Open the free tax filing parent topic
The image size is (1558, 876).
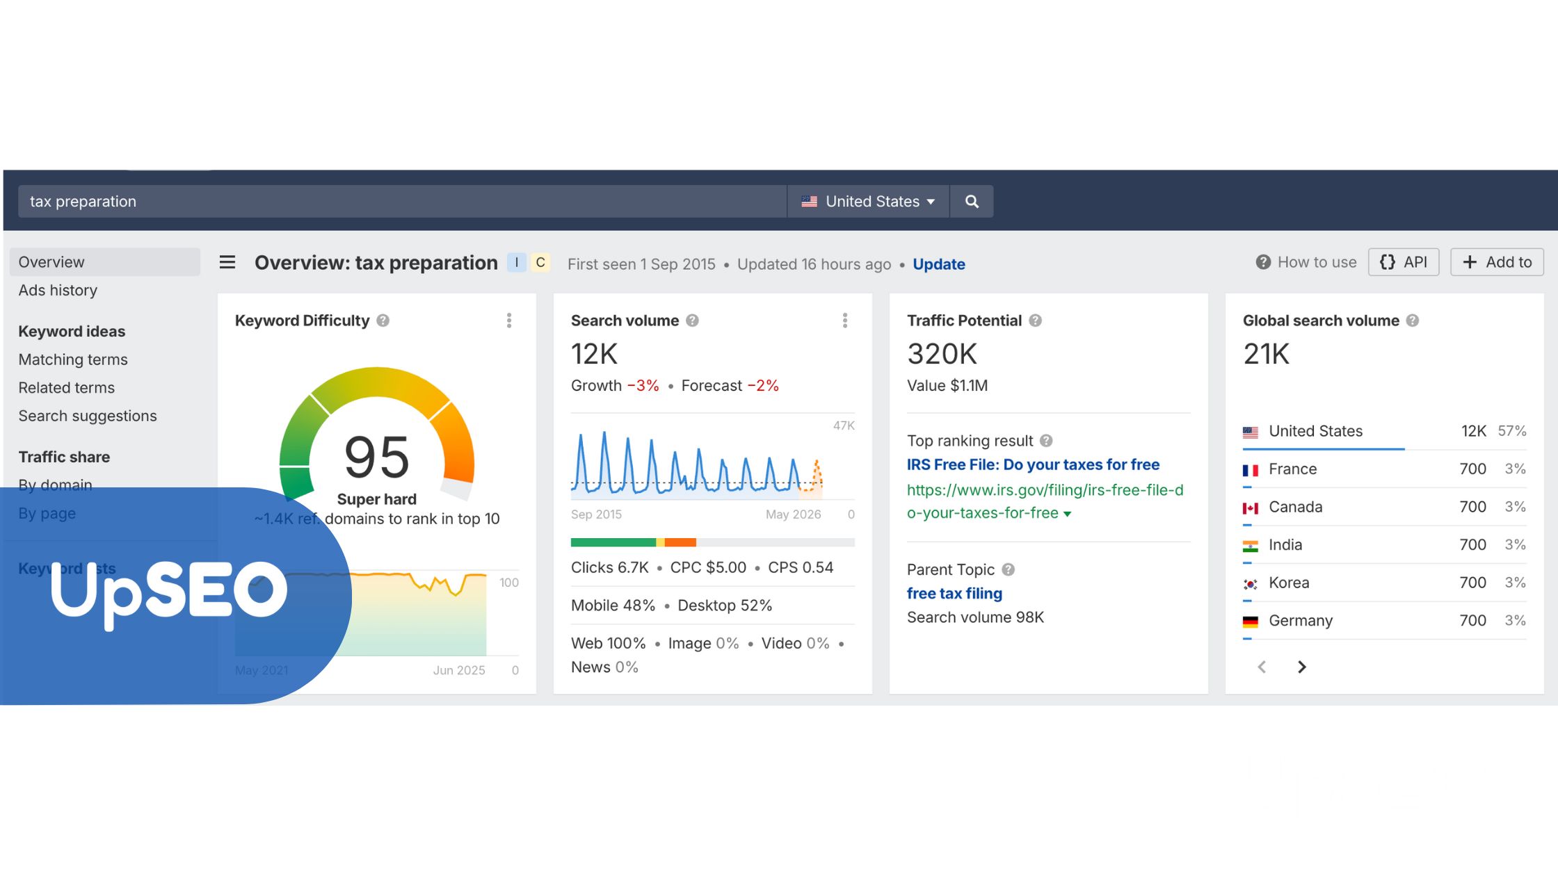click(x=954, y=594)
